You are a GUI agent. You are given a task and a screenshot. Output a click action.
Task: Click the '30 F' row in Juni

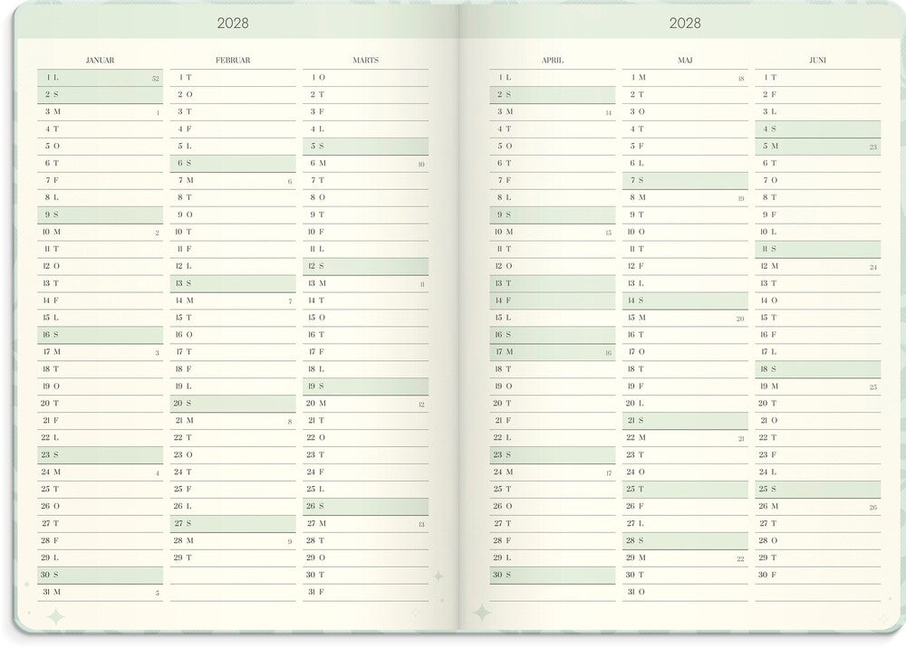817,576
